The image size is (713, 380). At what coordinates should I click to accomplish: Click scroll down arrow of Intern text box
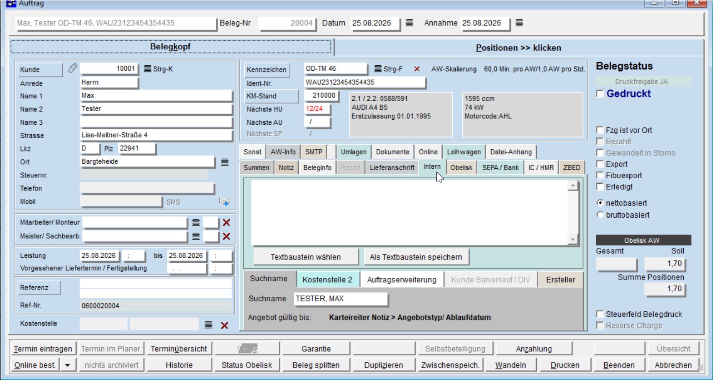point(573,239)
